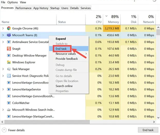
Task: Click the Desktop Window Manager icon
Action: [9, 56]
